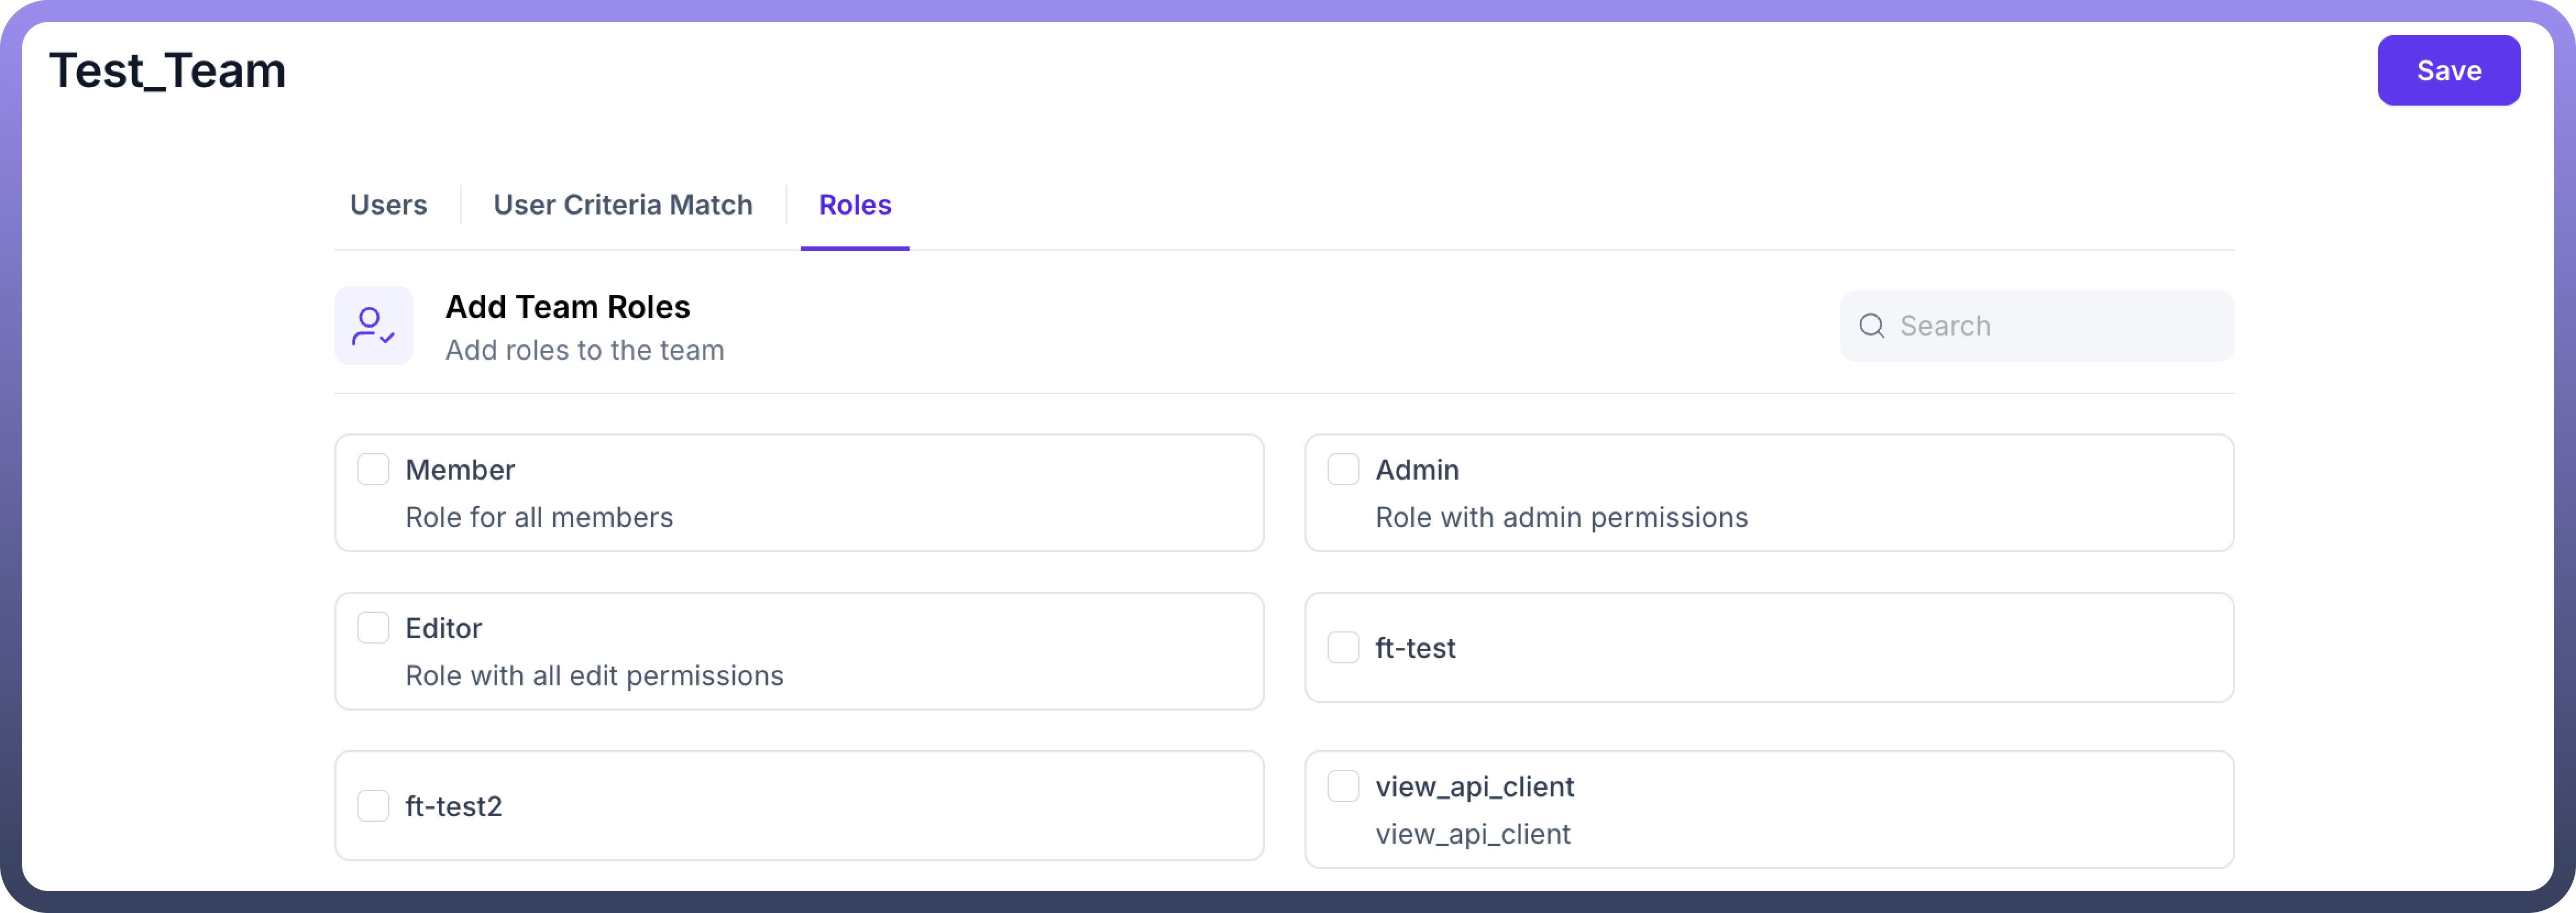Select the ft-test role checkbox
The width and height of the screenshot is (2576, 913).
coord(1343,648)
